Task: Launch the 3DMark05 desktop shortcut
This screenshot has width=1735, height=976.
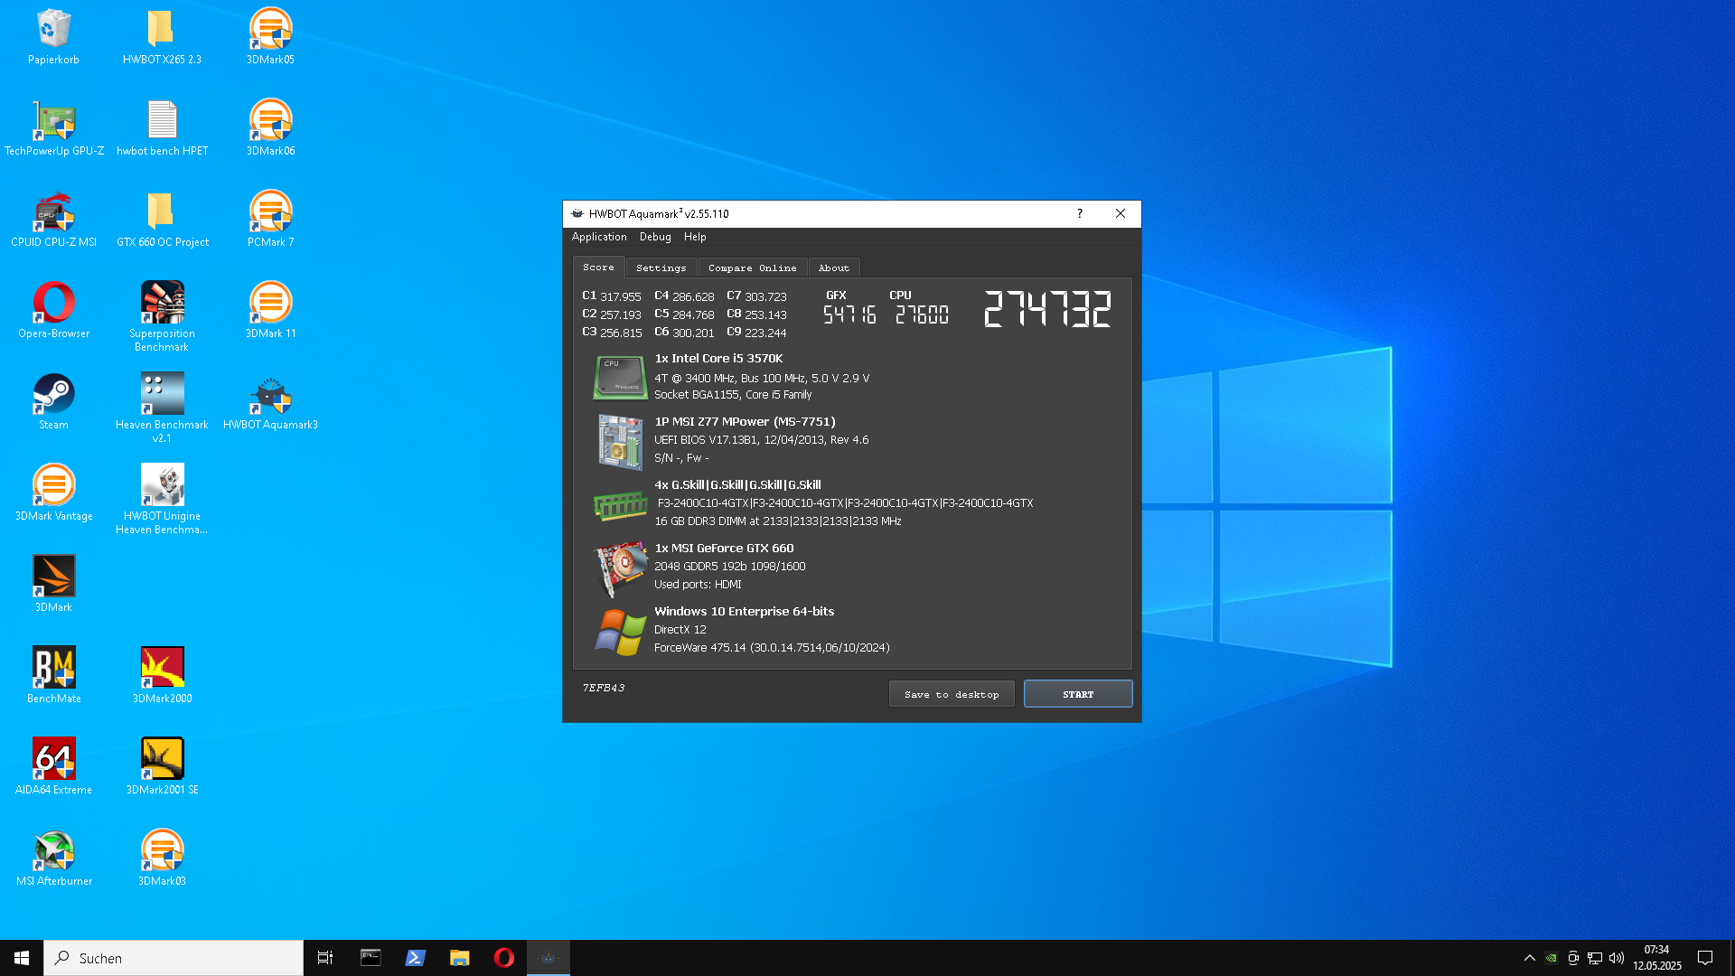Action: [x=270, y=36]
